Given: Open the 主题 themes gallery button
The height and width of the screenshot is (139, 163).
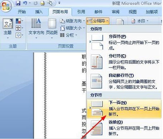Looking at the screenshot, I should pyautogui.click(x=8, y=29).
